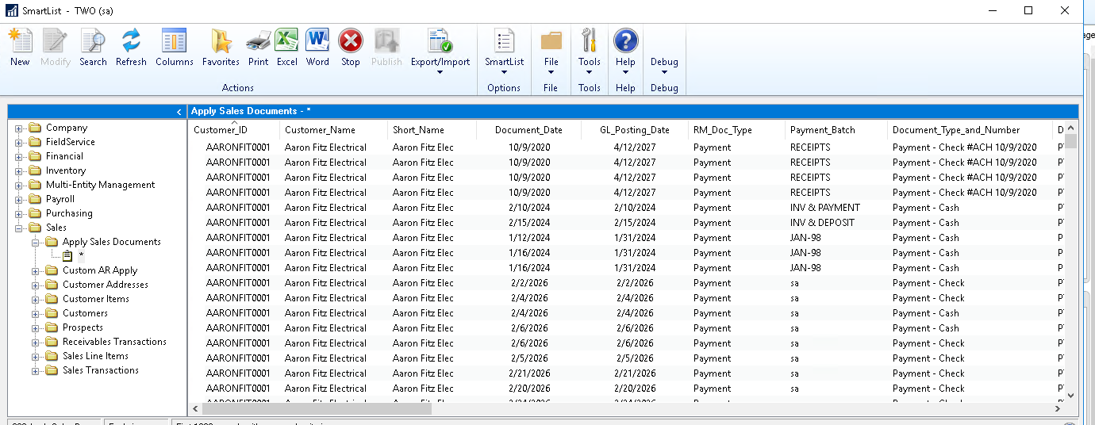The width and height of the screenshot is (1095, 425).
Task: Click the INV & DEPOSIT batch cell
Action: click(x=822, y=223)
